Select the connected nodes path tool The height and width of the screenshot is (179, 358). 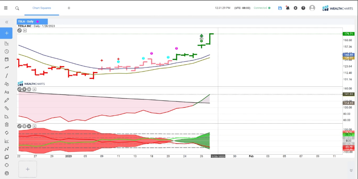(x=6, y=149)
